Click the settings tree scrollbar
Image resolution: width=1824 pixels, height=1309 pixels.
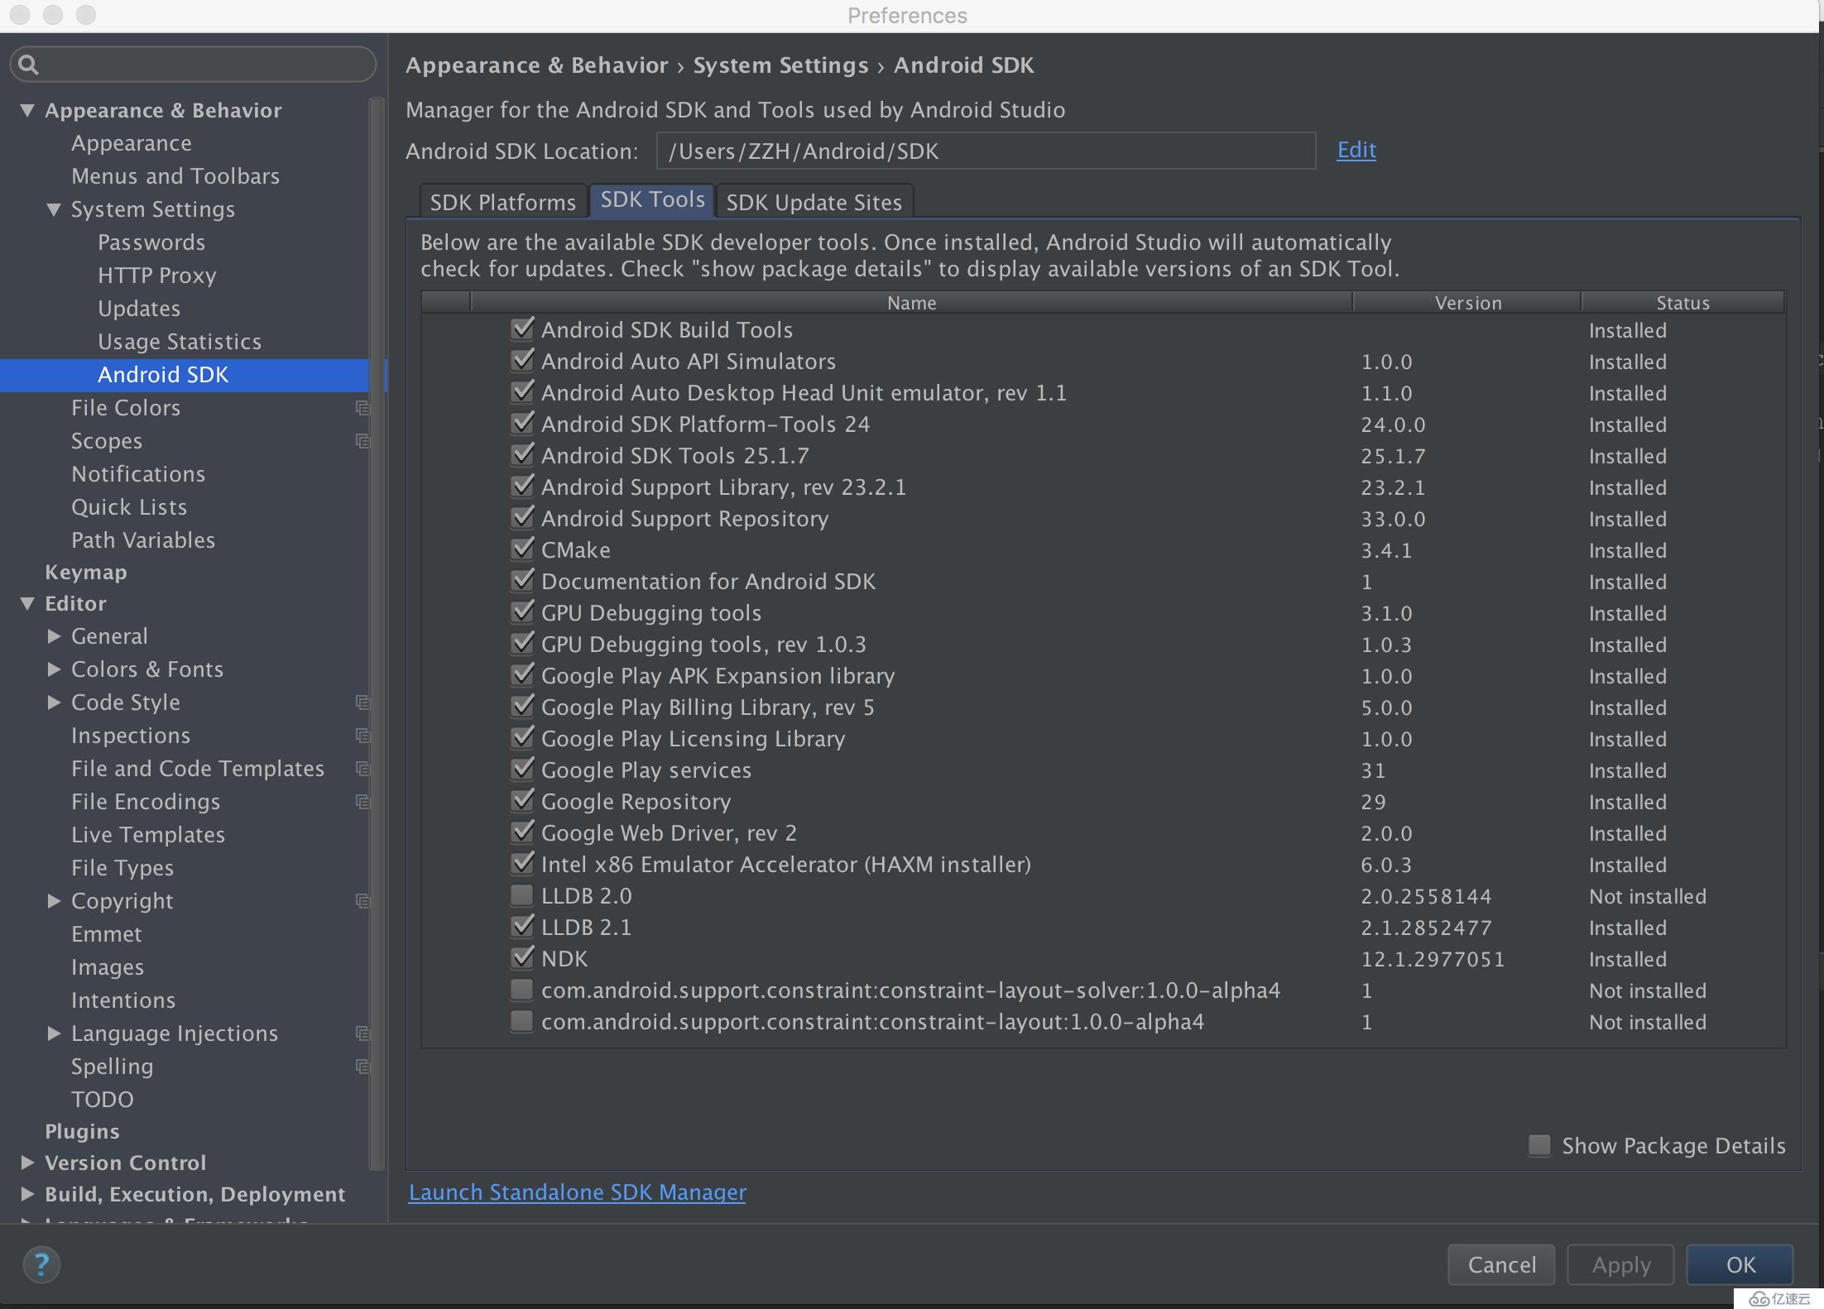[377, 633]
